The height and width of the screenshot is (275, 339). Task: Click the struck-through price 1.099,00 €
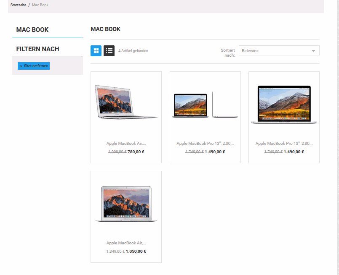click(117, 152)
